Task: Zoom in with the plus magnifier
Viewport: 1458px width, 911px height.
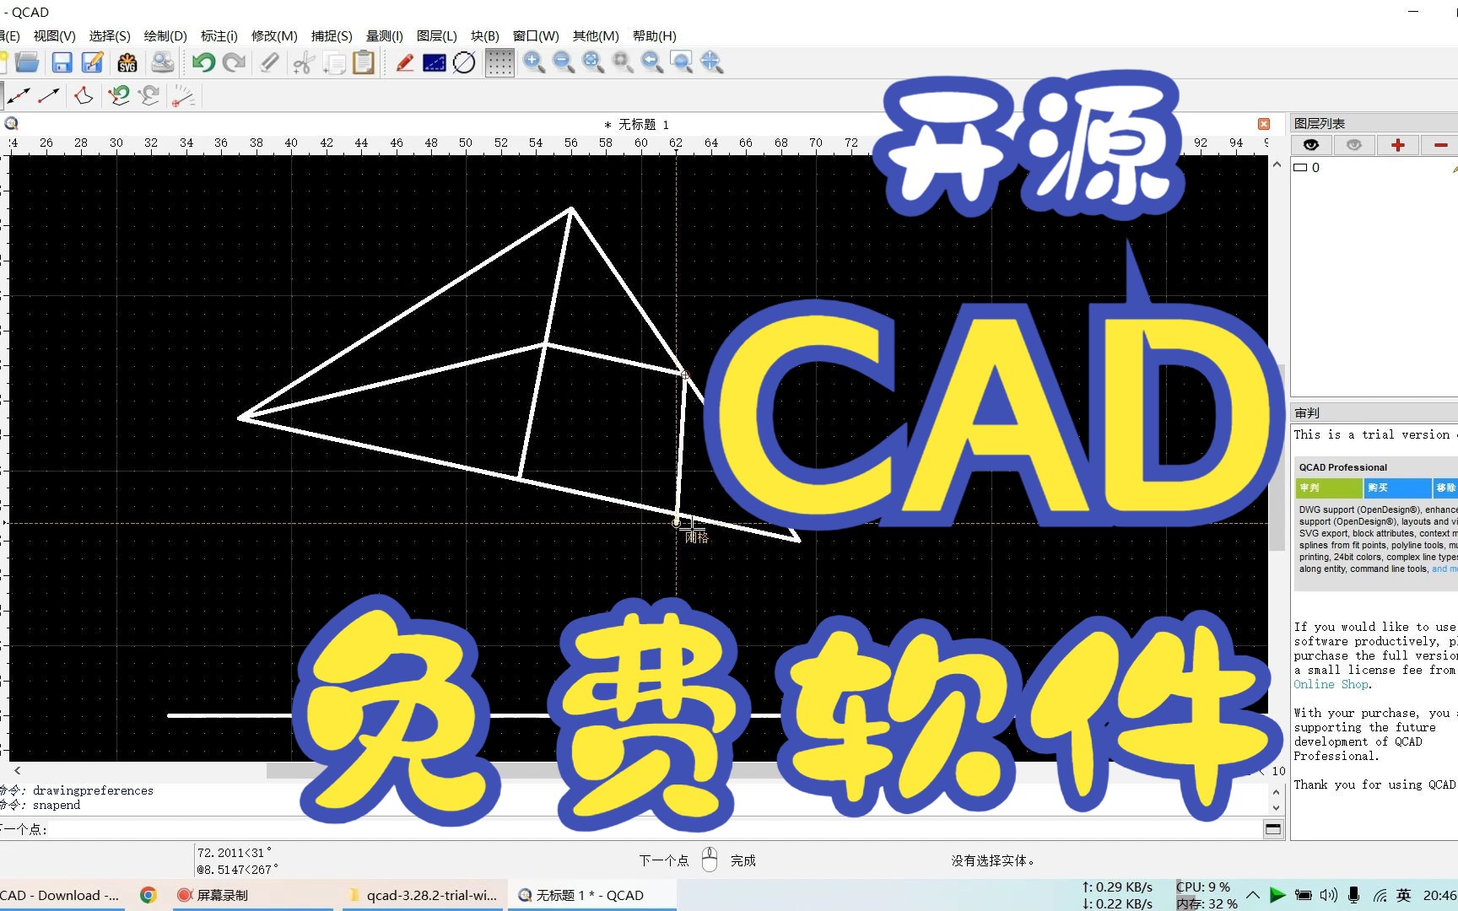Action: click(x=533, y=62)
